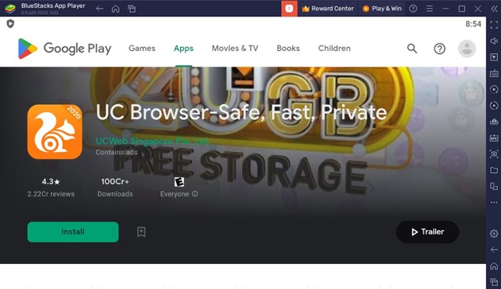Viewport: 501px width, 289px height.
Task: Add UC Browser to wishlist
Action: [x=141, y=232]
